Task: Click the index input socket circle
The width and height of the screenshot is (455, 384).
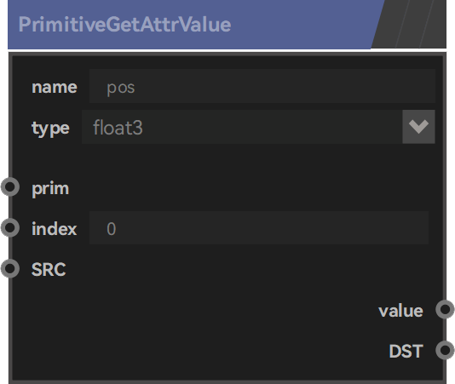Action: [x=10, y=227]
